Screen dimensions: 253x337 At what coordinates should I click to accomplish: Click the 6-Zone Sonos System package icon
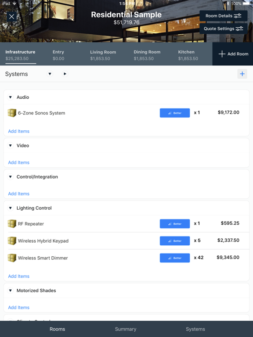coord(12,113)
